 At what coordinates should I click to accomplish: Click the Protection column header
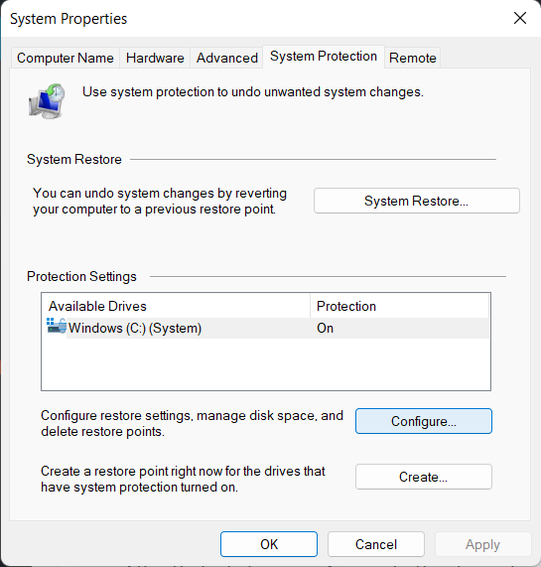[399, 306]
